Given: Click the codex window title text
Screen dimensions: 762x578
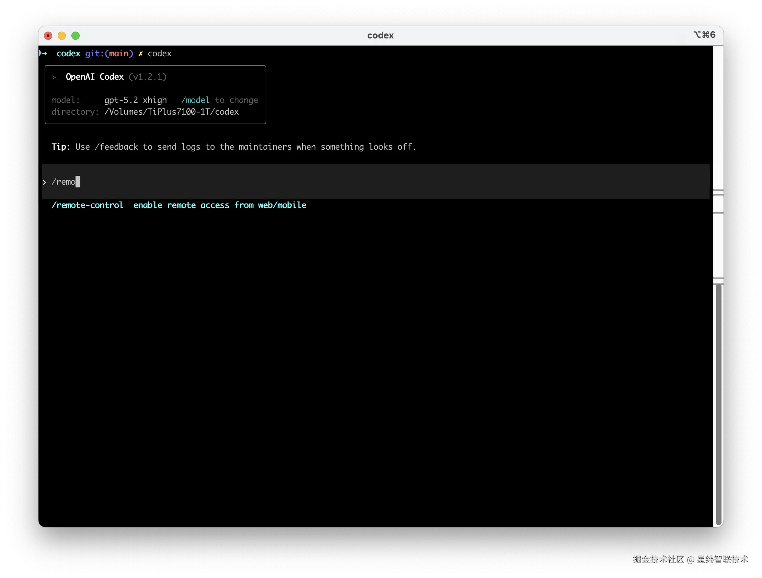Looking at the screenshot, I should click(x=380, y=35).
